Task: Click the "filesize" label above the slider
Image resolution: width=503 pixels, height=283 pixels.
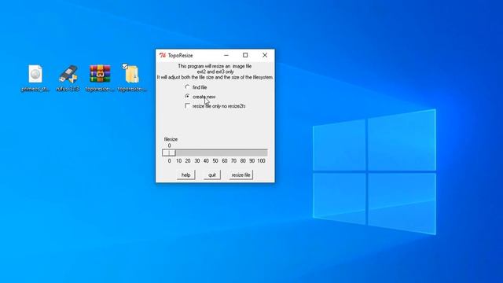Action: coord(171,139)
